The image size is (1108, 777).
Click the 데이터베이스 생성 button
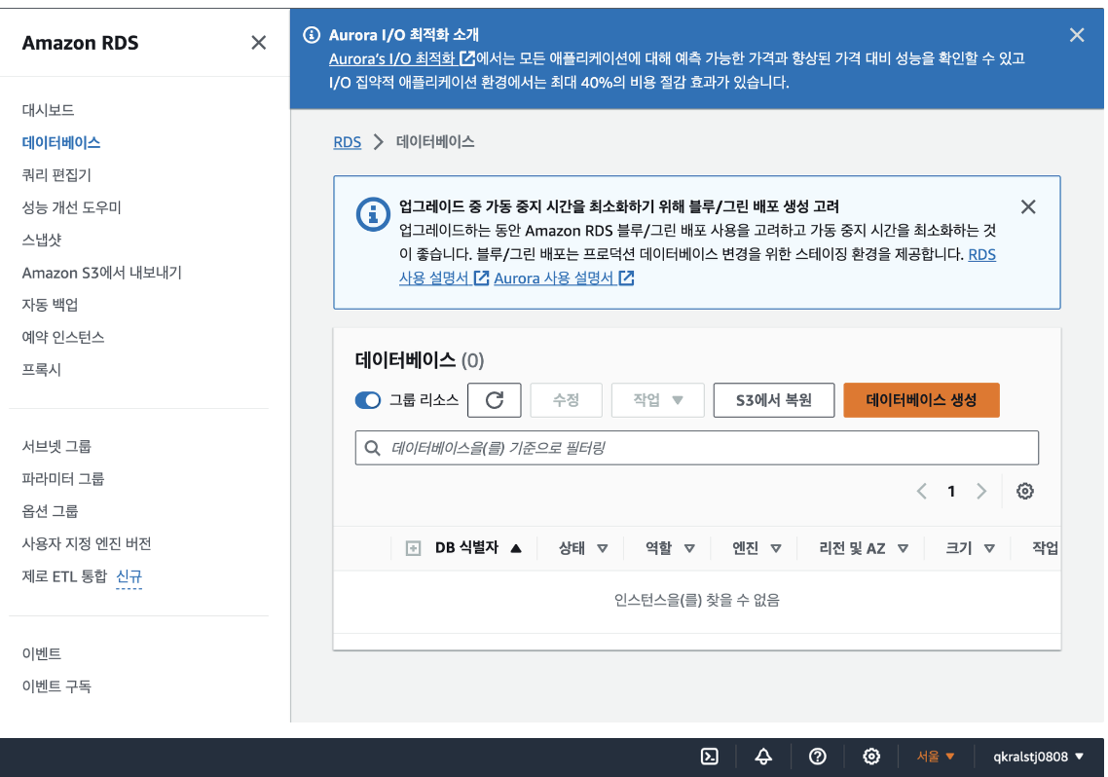(921, 400)
